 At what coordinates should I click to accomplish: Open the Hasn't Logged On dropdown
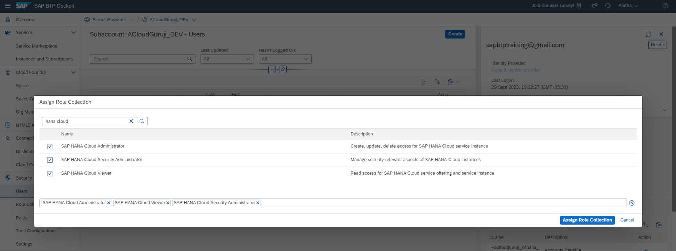[x=285, y=59]
